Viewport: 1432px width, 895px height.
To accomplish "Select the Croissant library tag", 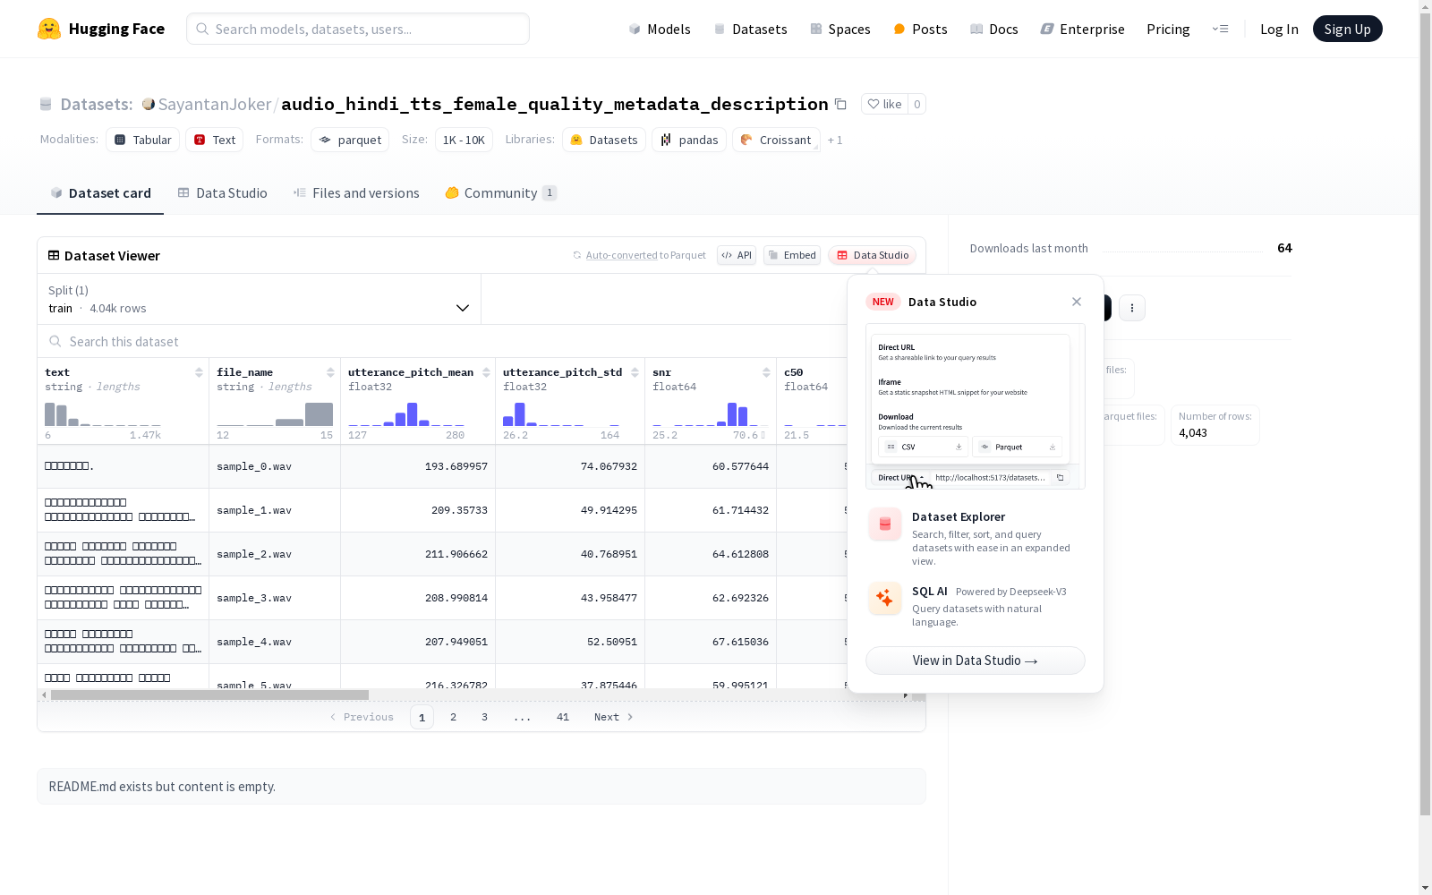I will (776, 140).
